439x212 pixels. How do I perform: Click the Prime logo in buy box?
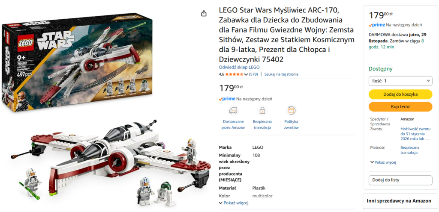(x=377, y=25)
